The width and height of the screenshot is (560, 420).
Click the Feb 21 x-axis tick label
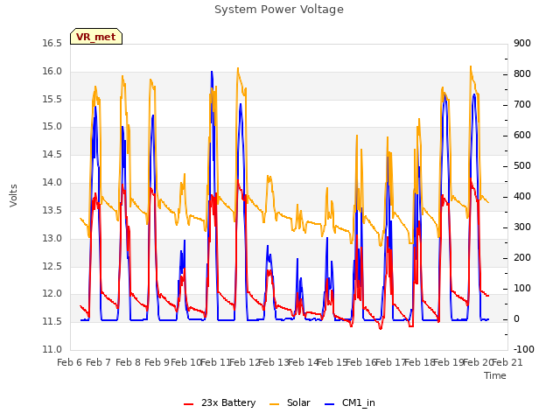[x=507, y=362]
